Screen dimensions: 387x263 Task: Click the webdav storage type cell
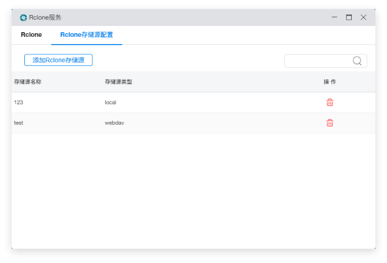pyautogui.click(x=114, y=122)
